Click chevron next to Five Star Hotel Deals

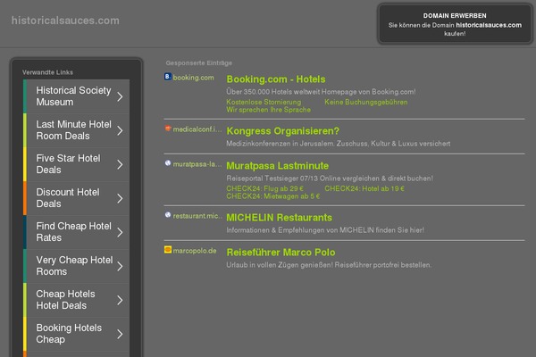(120, 164)
